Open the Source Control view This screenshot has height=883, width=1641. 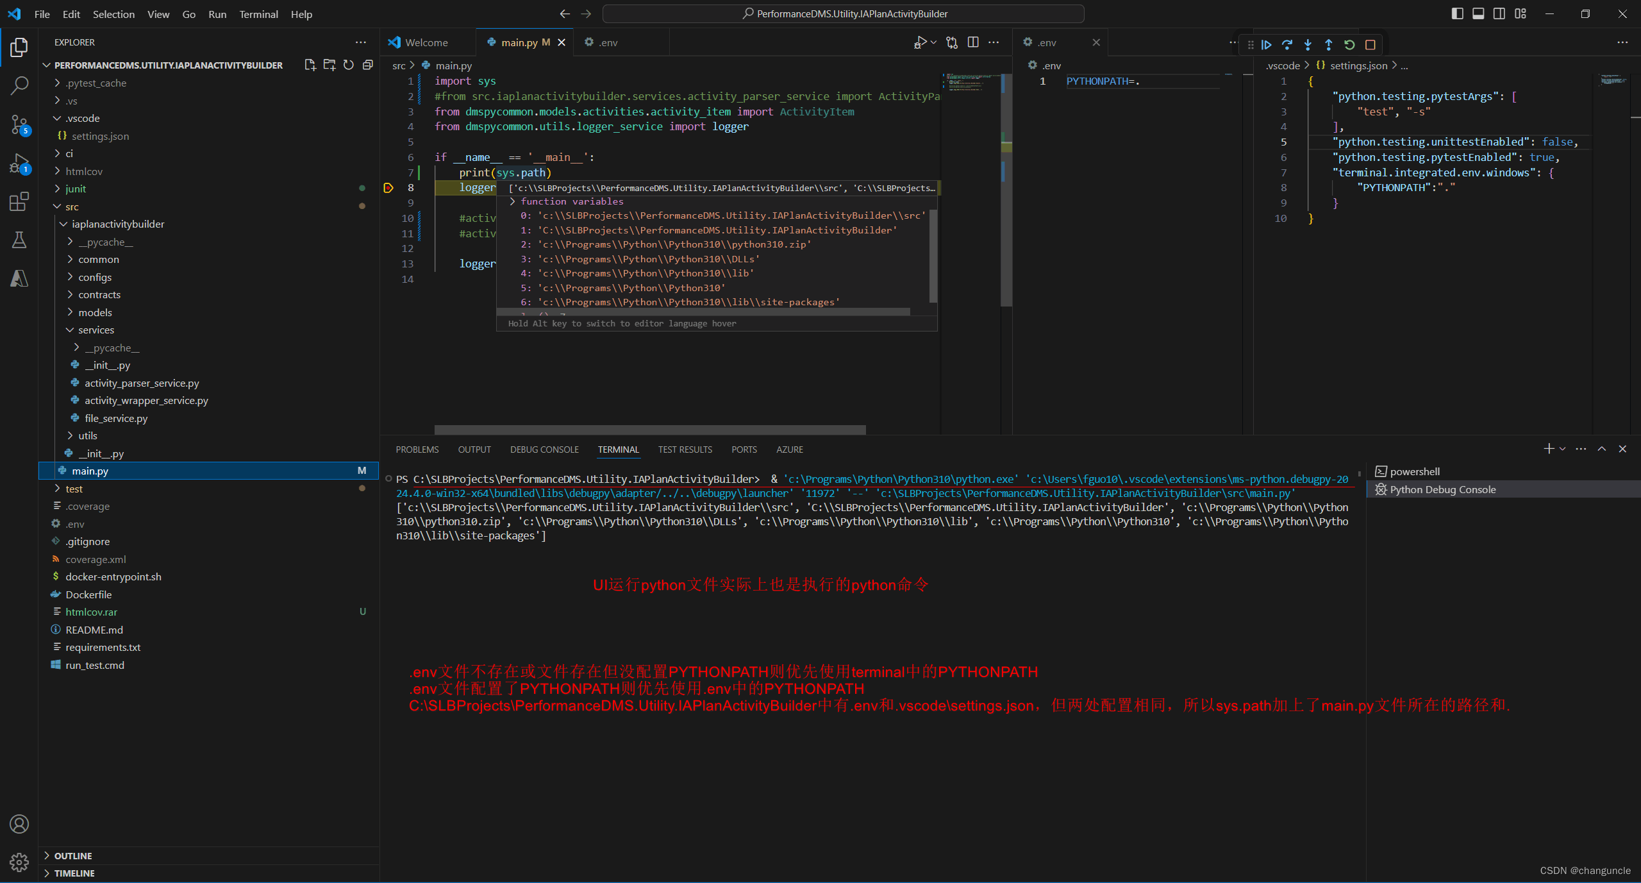coord(19,124)
